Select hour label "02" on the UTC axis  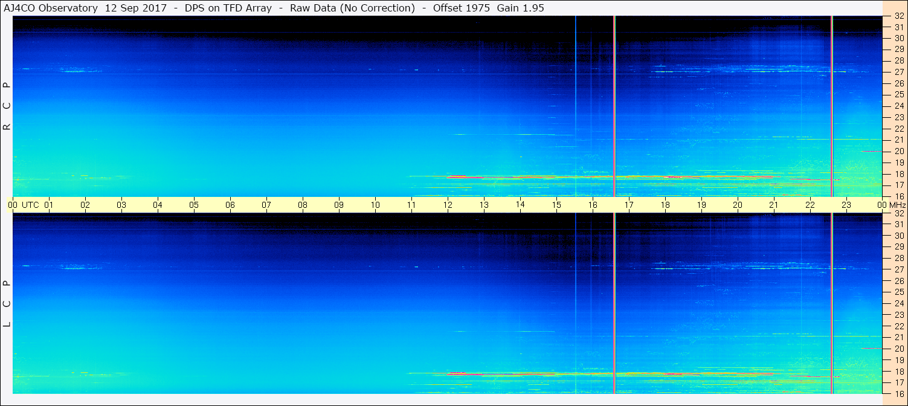[85, 205]
